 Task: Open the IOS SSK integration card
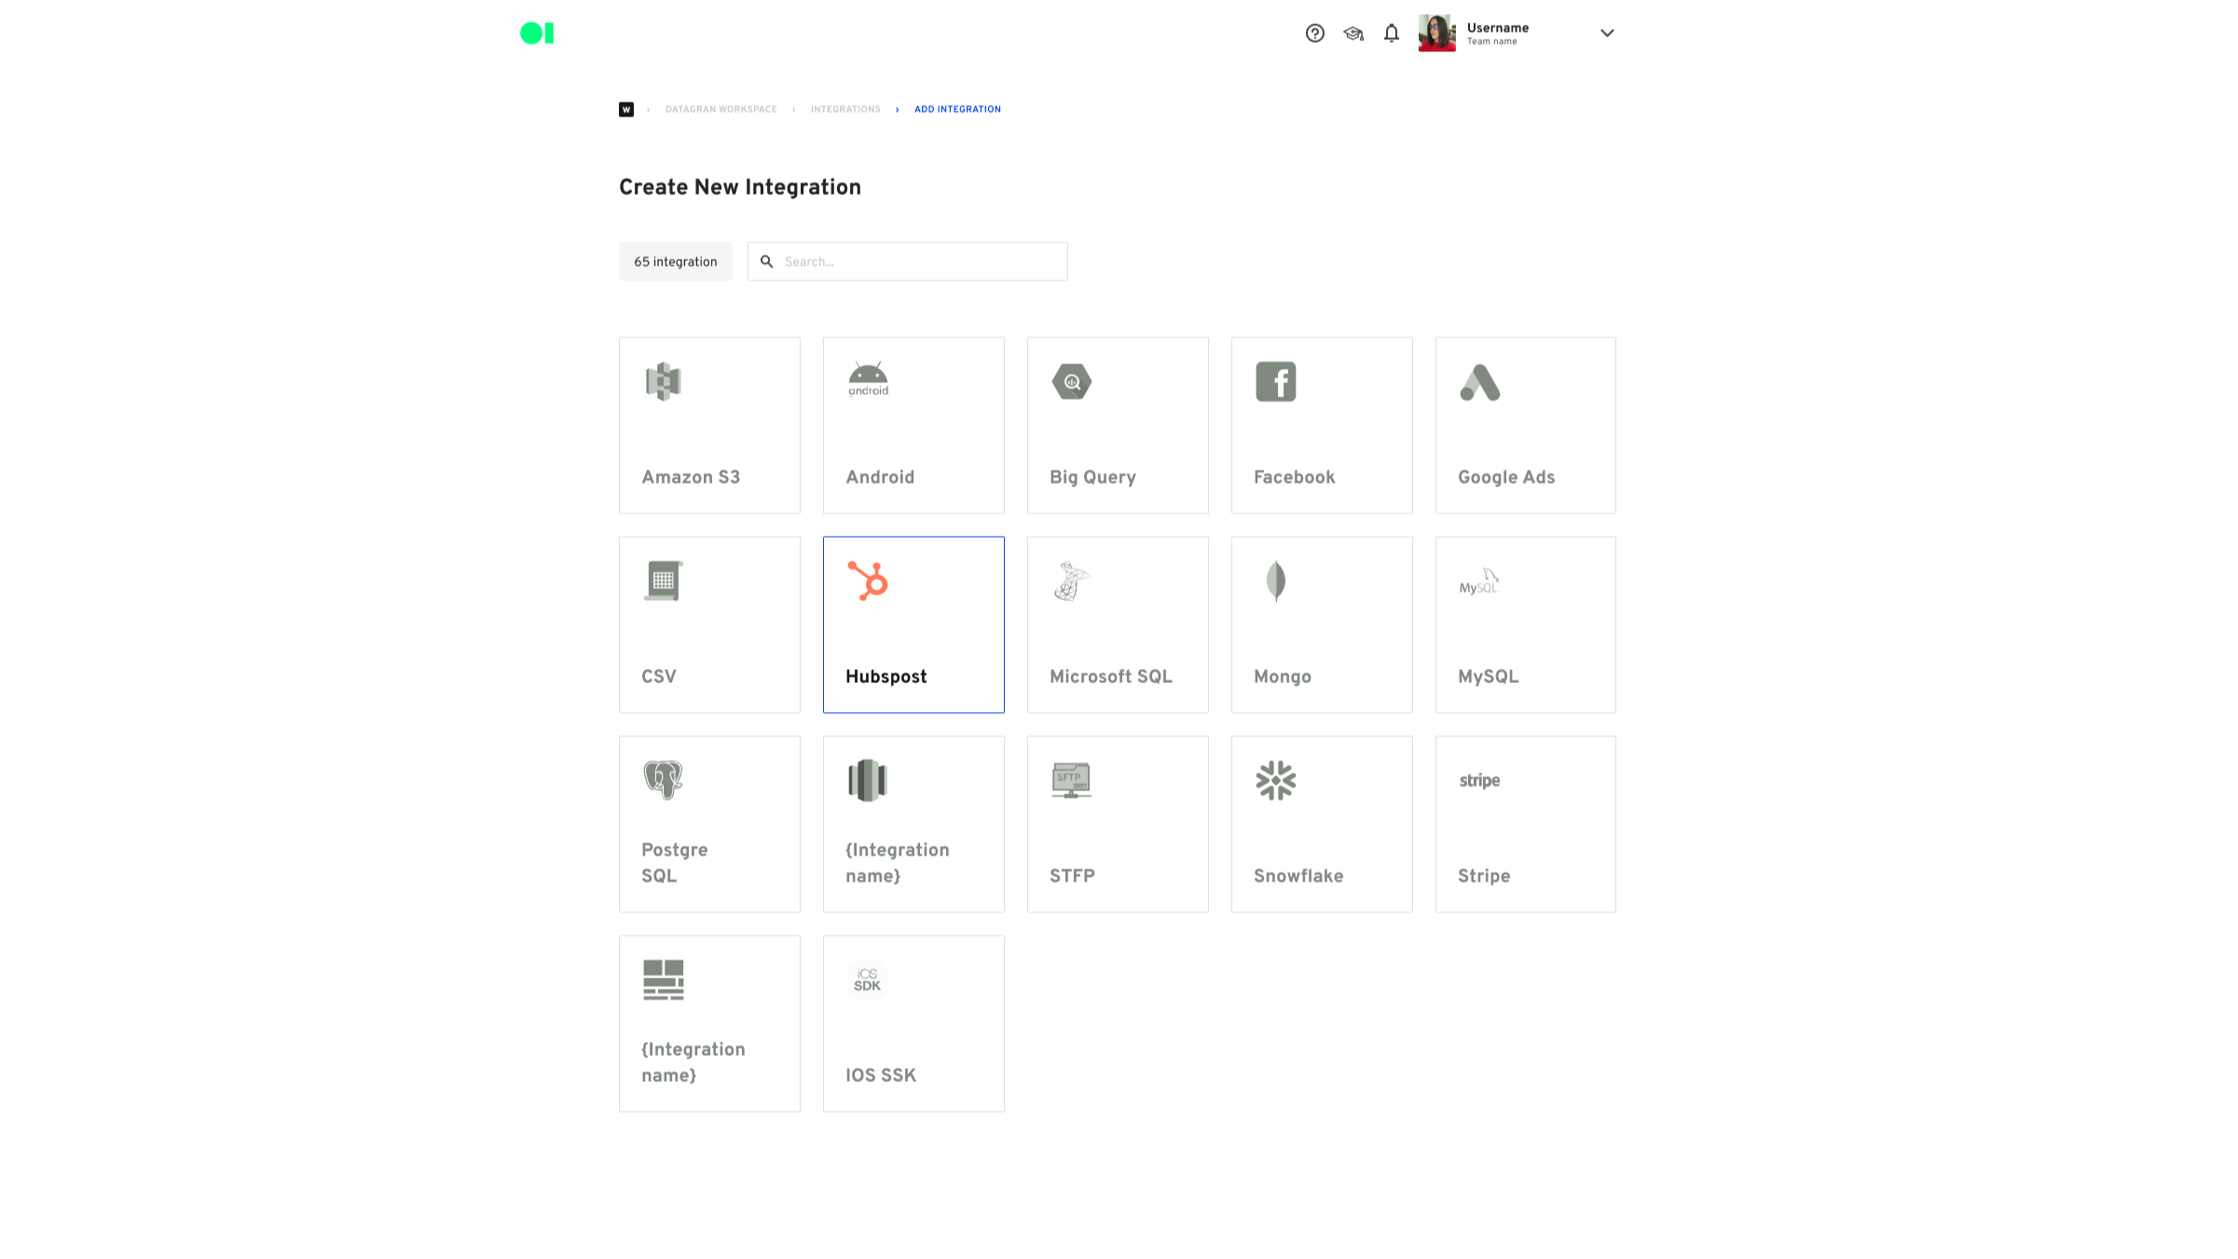click(x=913, y=1023)
